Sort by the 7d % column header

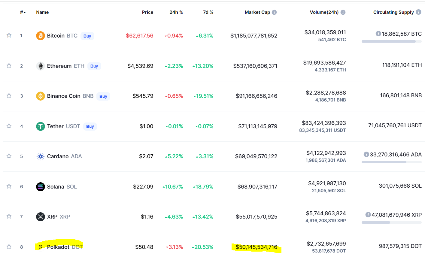click(208, 12)
